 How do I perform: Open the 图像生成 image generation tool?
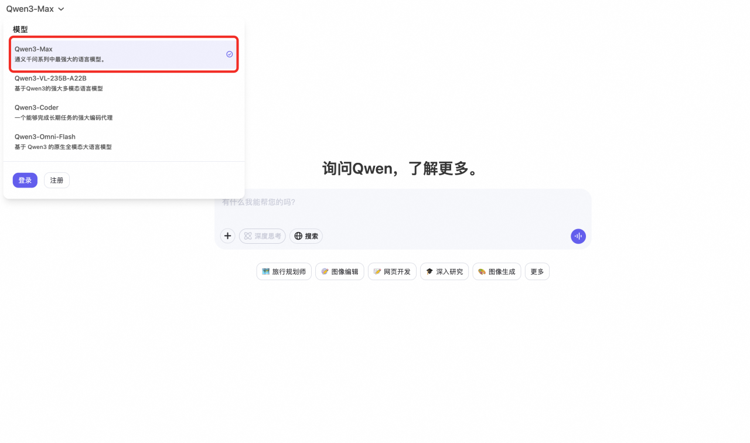coord(496,271)
